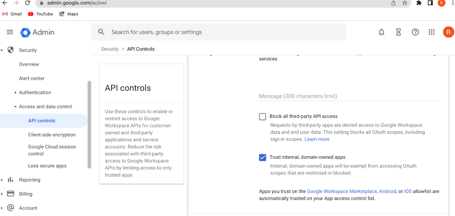Open the notifications bell
455x216 pixels.
click(381, 32)
